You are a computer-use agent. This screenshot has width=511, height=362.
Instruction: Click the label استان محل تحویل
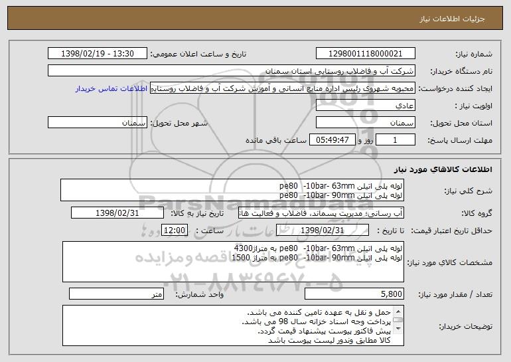461,124
